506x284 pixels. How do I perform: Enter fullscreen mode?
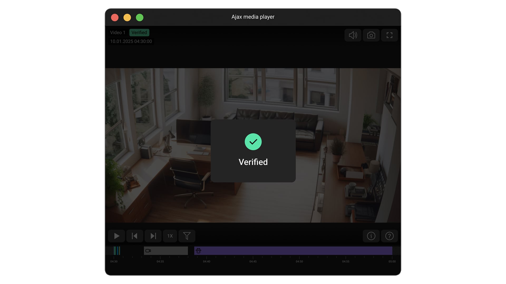[389, 35]
